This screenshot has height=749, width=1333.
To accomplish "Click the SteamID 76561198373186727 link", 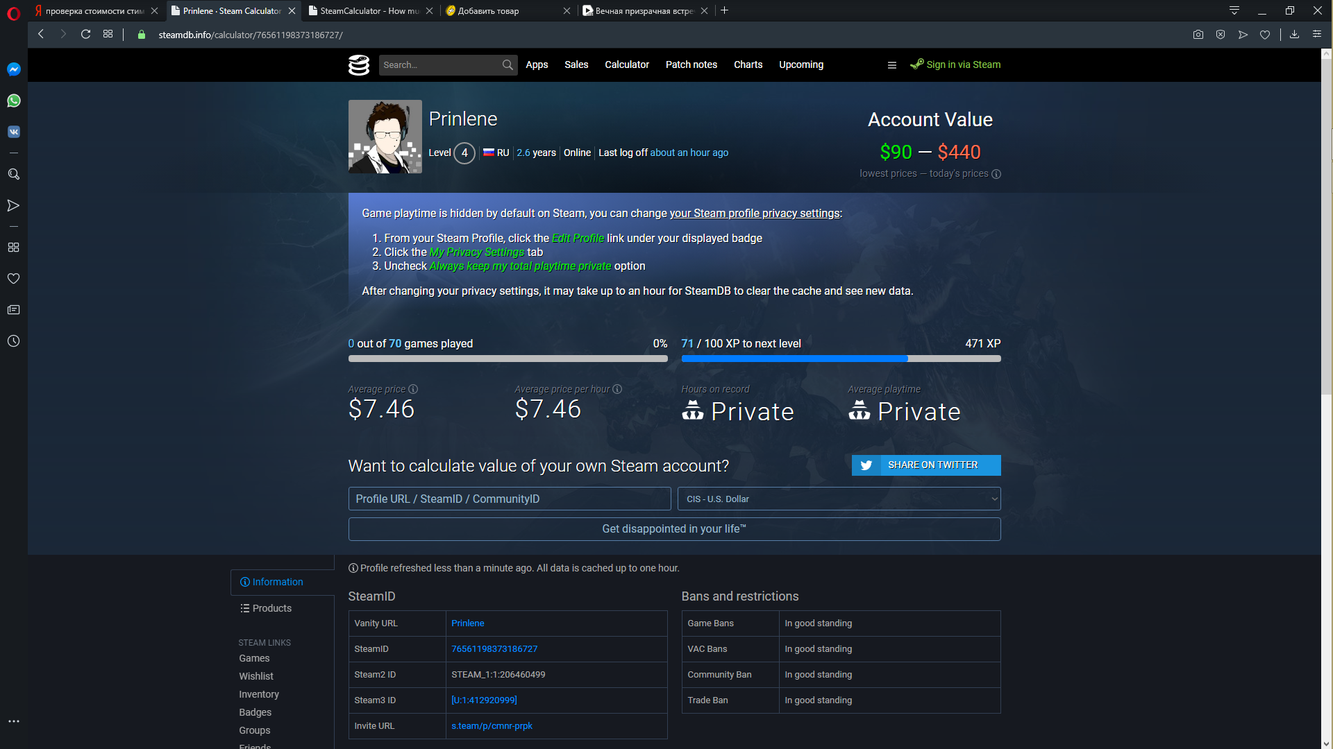I will (x=494, y=649).
